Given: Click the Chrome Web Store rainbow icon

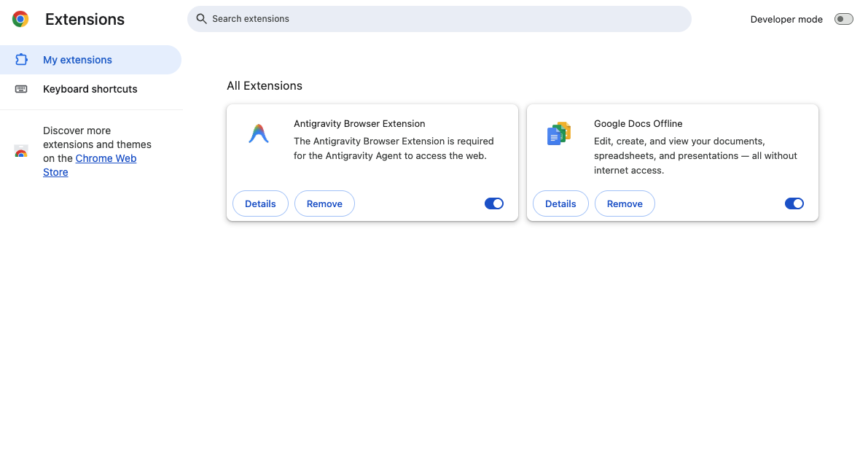Looking at the screenshot, I should coord(21,152).
